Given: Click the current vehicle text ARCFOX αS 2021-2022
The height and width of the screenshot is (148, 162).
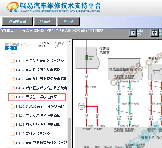Looking at the screenshot, I should (65, 31).
